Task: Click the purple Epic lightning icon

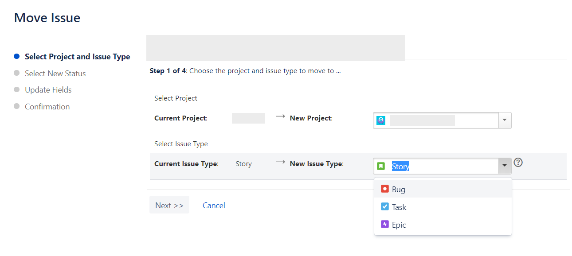Action: (385, 225)
